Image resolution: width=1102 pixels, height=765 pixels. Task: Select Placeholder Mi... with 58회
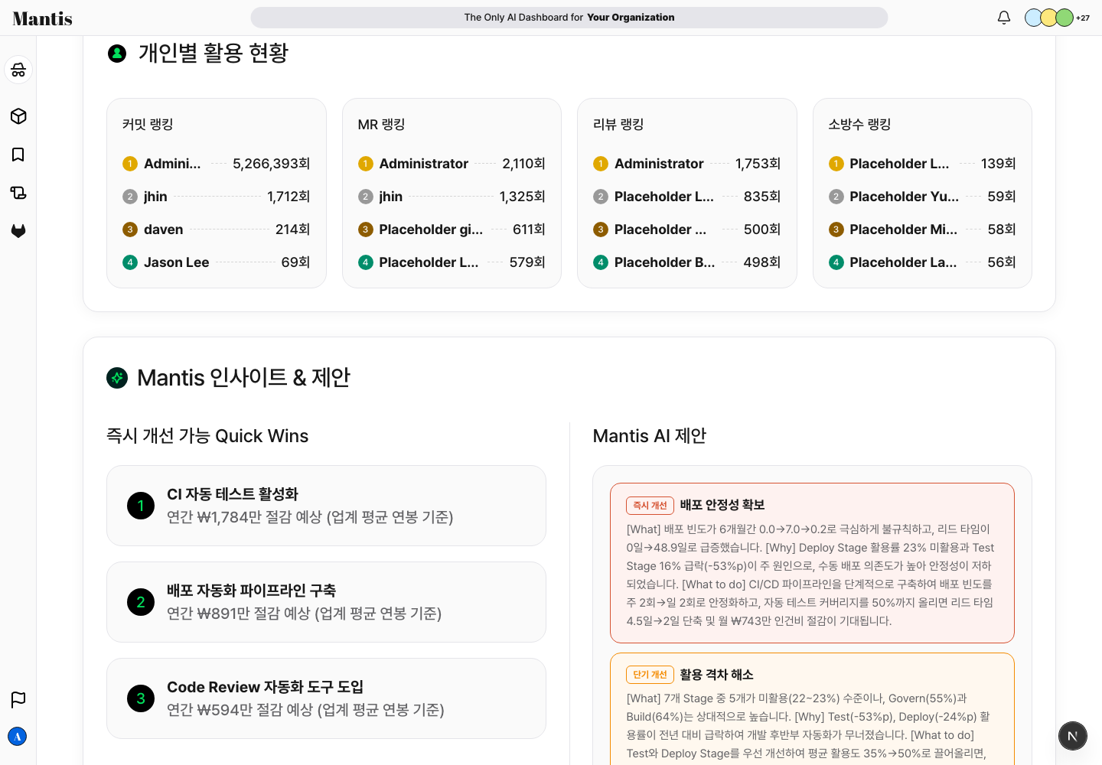[922, 229]
